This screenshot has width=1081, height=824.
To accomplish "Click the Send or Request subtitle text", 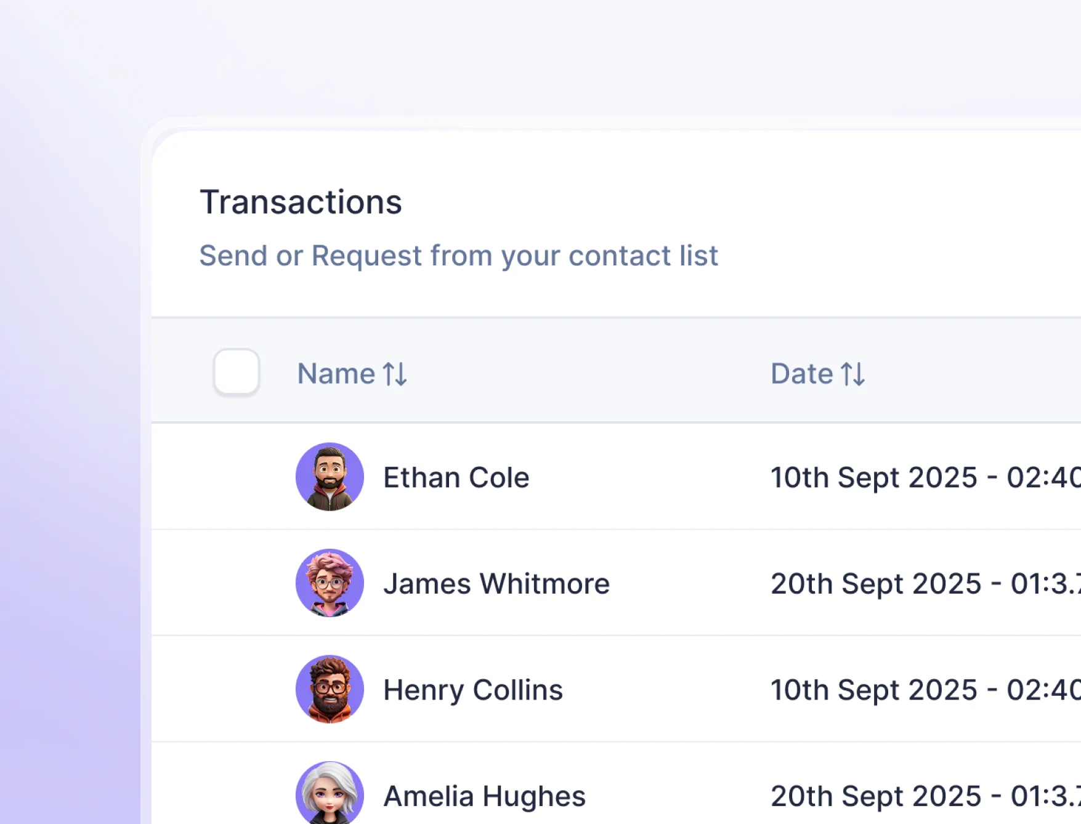I will click(459, 255).
